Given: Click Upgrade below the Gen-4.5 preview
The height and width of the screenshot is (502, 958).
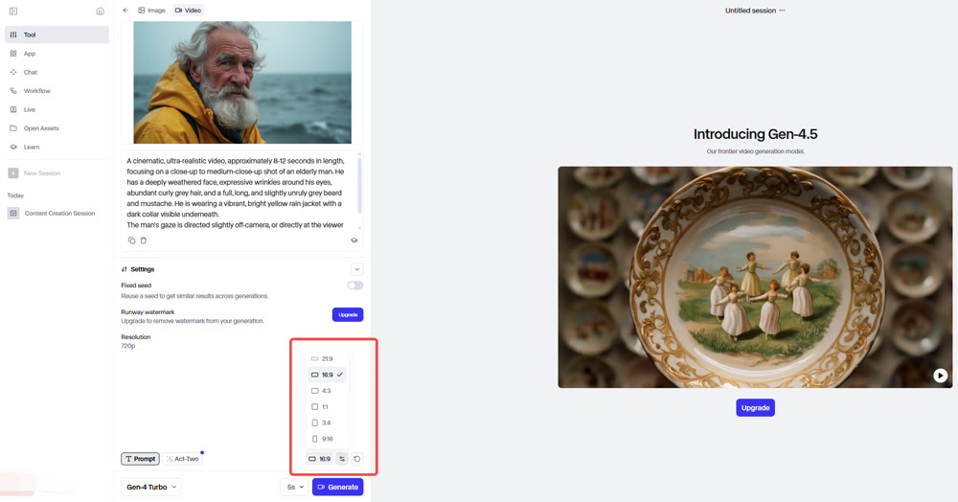Looking at the screenshot, I should click(x=755, y=408).
